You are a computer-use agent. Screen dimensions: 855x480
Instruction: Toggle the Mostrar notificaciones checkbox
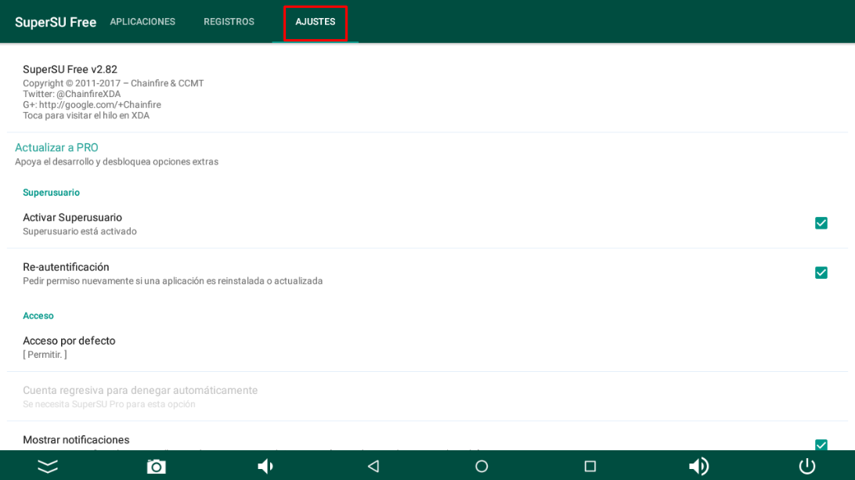pyautogui.click(x=821, y=445)
